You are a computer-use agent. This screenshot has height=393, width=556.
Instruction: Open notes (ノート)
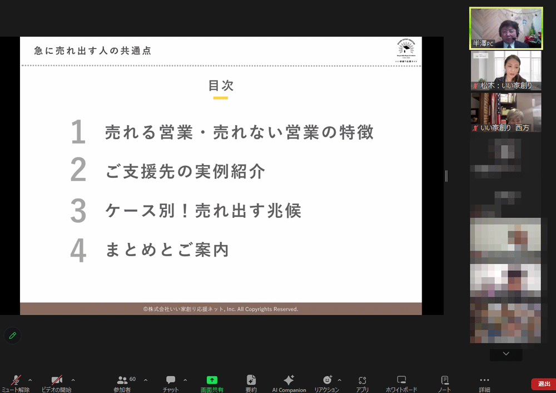click(444, 381)
